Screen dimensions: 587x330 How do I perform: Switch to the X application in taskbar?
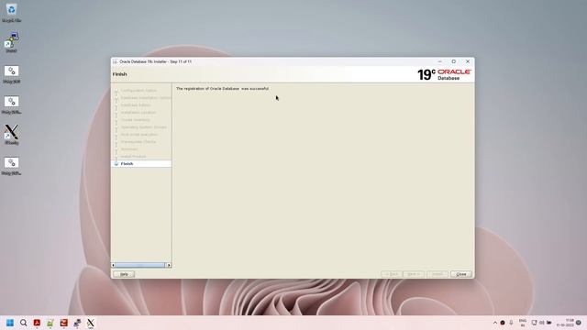tap(91, 323)
